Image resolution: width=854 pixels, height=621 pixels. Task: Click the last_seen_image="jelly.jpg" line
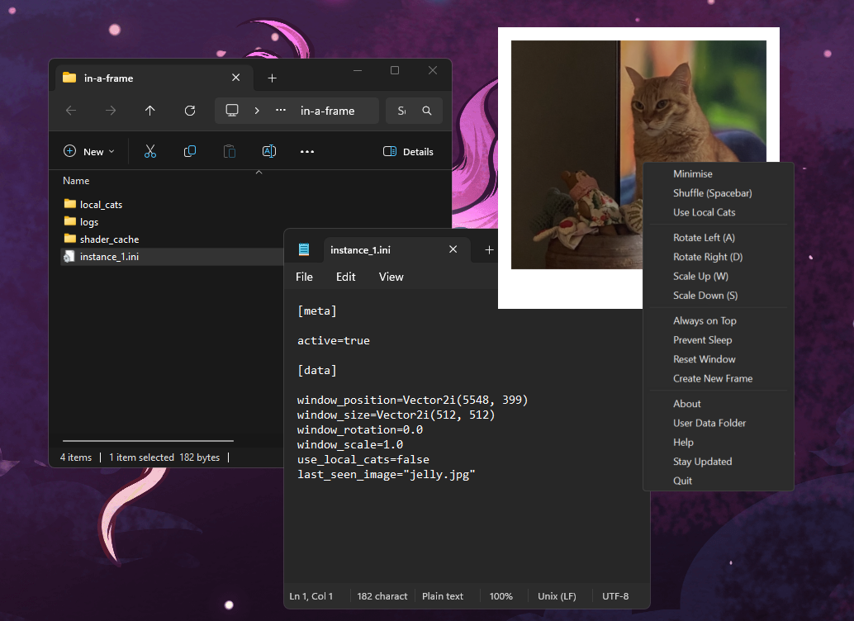387,475
